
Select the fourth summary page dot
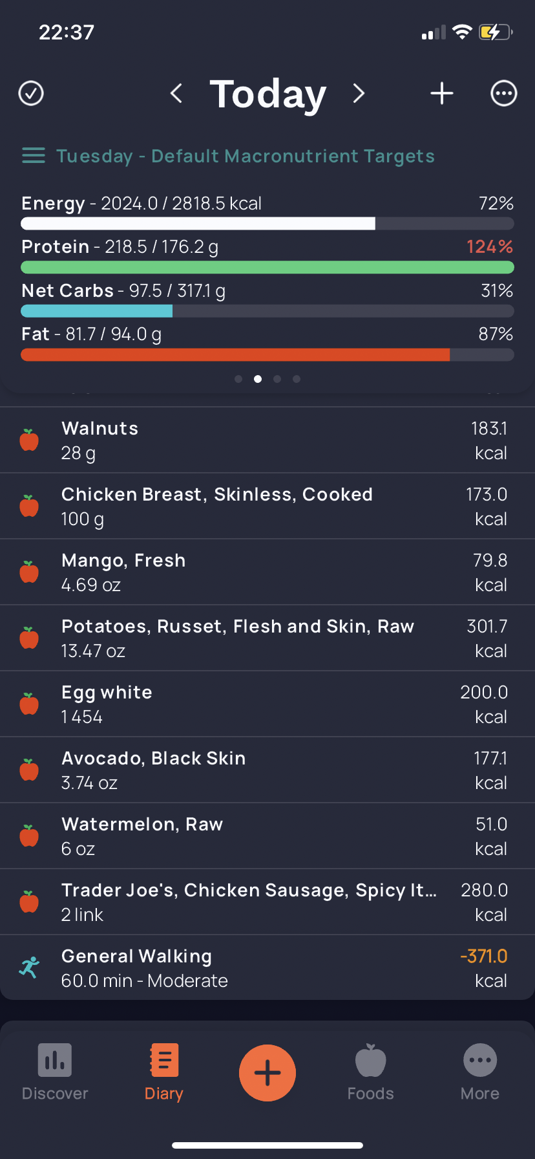(x=297, y=379)
